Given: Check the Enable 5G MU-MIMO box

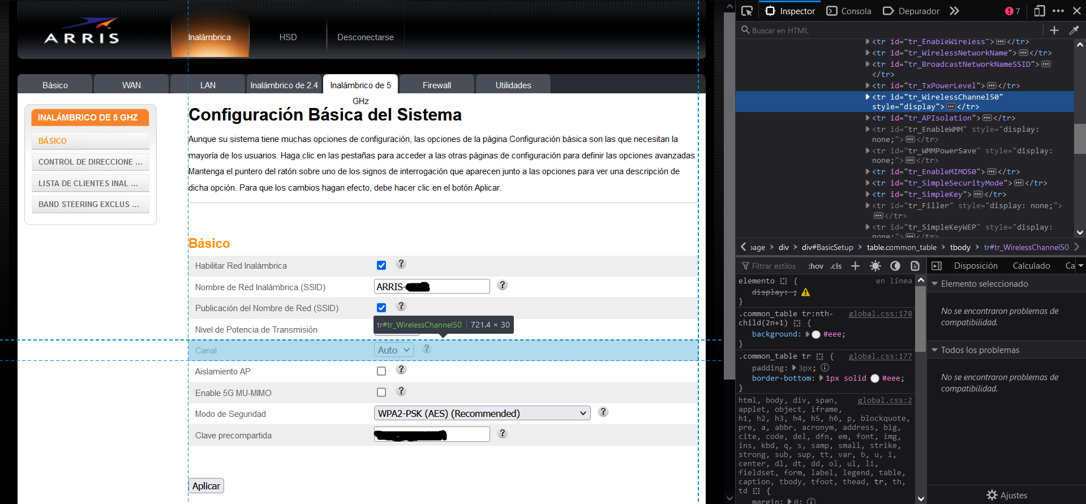Looking at the screenshot, I should (381, 392).
